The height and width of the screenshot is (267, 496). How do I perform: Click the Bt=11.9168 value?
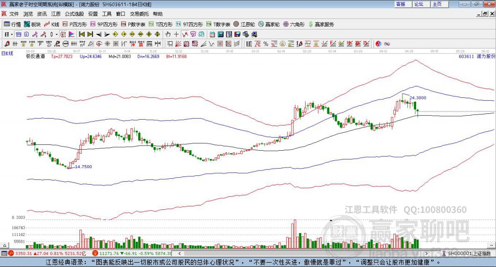(x=176, y=56)
